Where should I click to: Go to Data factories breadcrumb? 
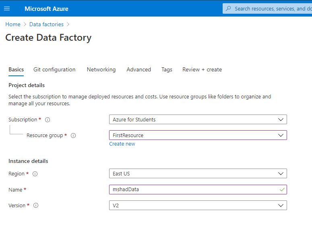46,24
